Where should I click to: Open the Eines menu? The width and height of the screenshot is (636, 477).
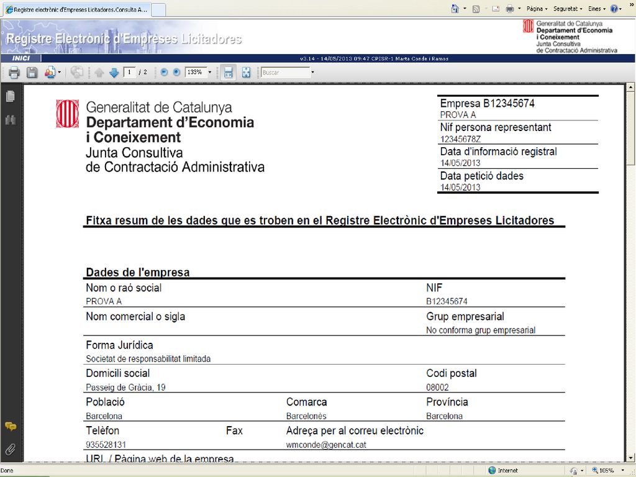click(x=597, y=9)
